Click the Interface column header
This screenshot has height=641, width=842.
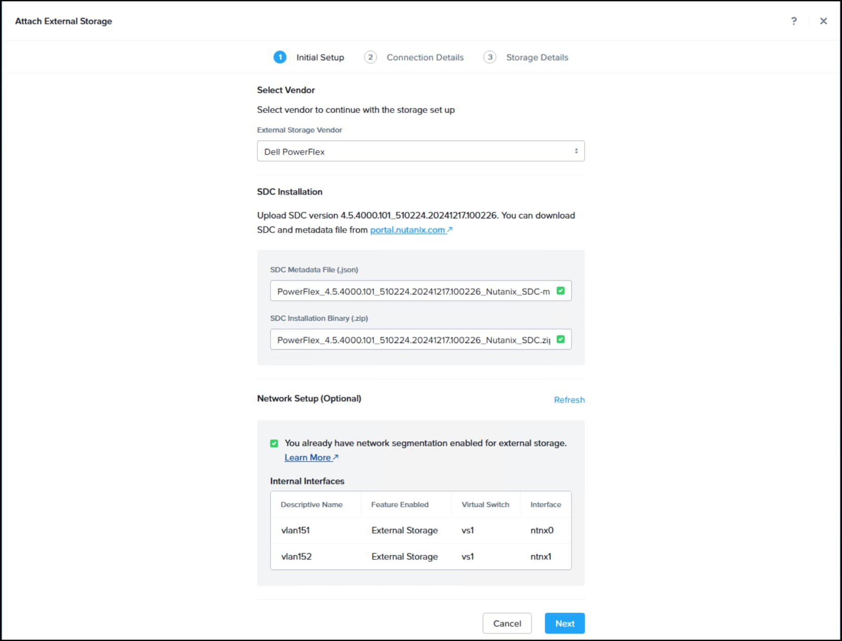coord(546,505)
